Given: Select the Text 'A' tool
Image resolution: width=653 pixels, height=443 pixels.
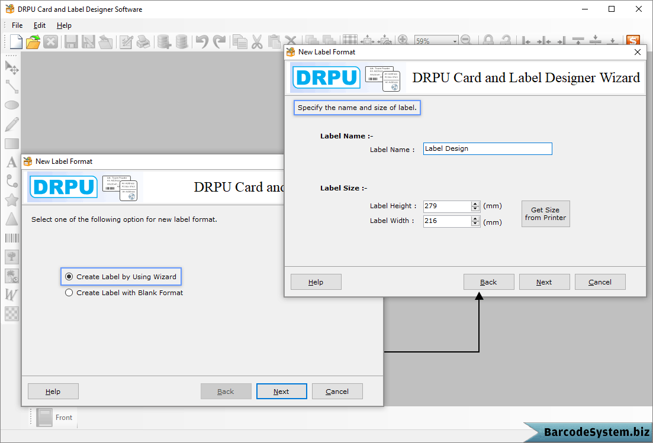Looking at the screenshot, I should [12, 162].
